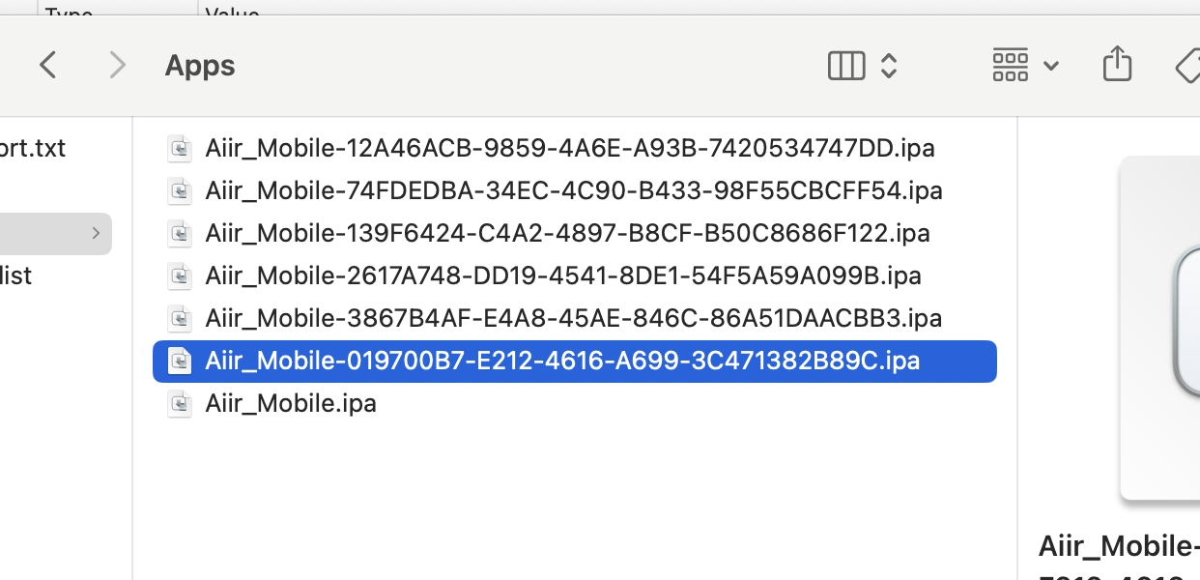
Task: Click the preview pane file name text
Action: [1118, 547]
